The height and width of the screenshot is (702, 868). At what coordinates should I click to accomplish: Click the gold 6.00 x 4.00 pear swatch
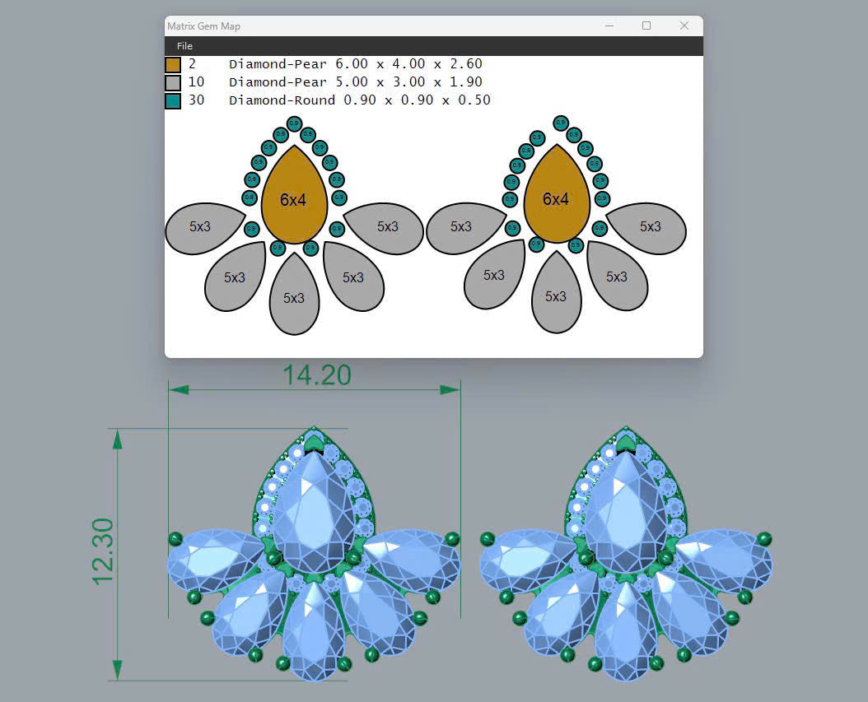173,64
